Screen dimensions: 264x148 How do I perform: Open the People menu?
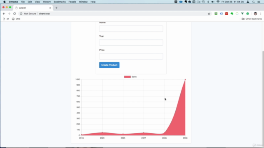72,2
